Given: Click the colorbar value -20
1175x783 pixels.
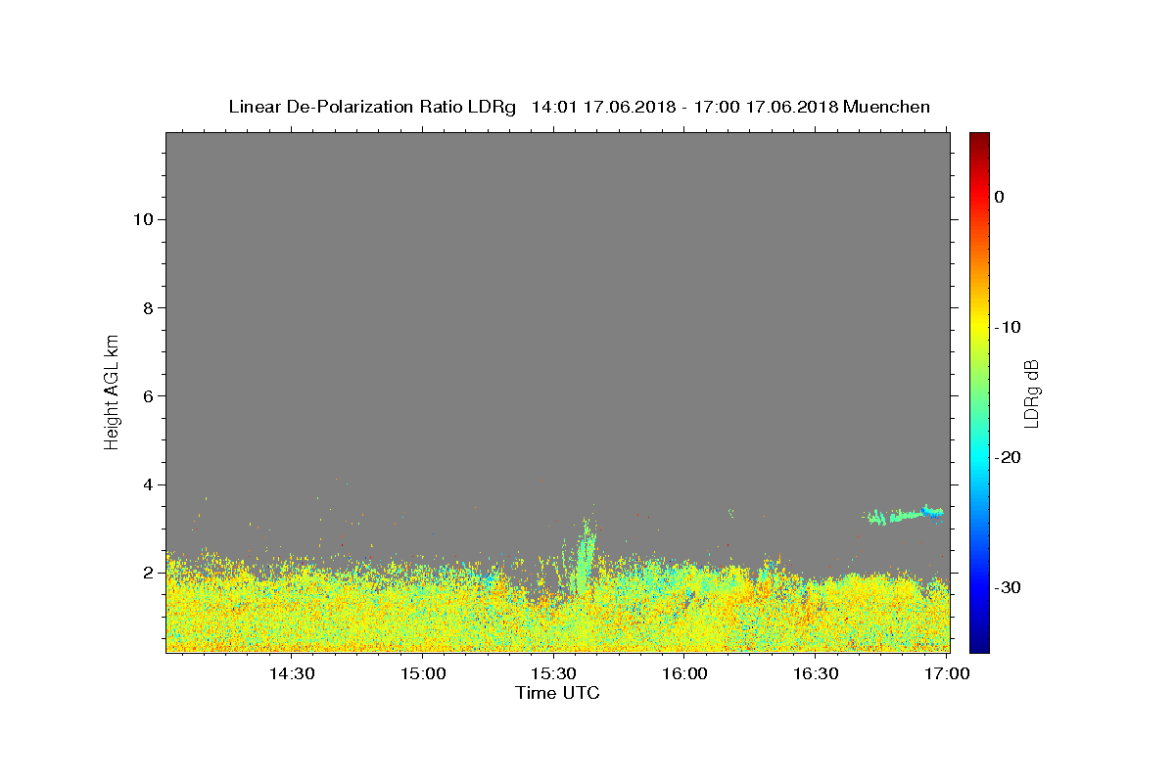Looking at the screenshot, I should tap(1008, 457).
